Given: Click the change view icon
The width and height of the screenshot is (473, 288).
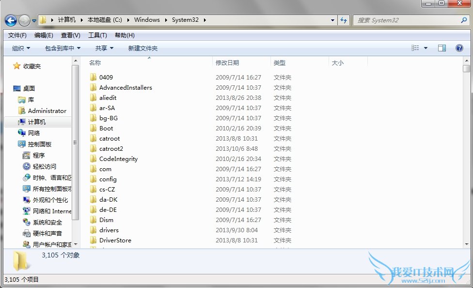Looking at the screenshot, I should (x=415, y=48).
